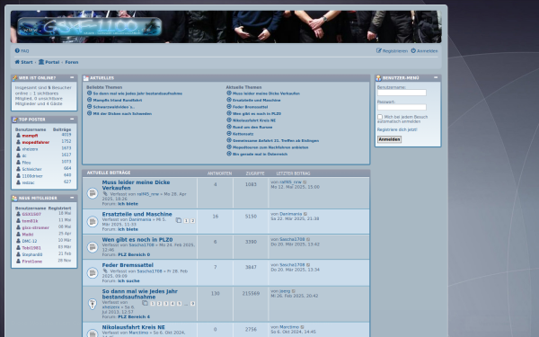This screenshot has height=337, width=539.
Task: Click topic icon of Ersatzteile und Maschine row
Action: coord(93,221)
